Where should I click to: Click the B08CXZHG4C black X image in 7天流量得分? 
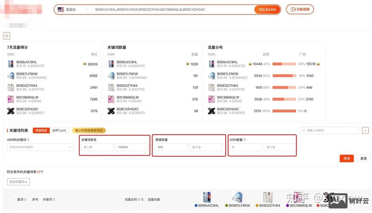click(11, 111)
